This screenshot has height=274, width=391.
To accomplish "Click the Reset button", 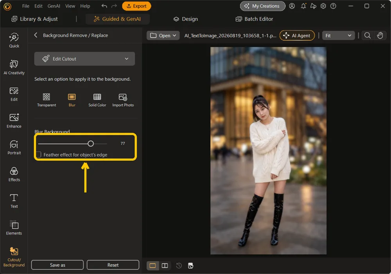I will (113, 265).
